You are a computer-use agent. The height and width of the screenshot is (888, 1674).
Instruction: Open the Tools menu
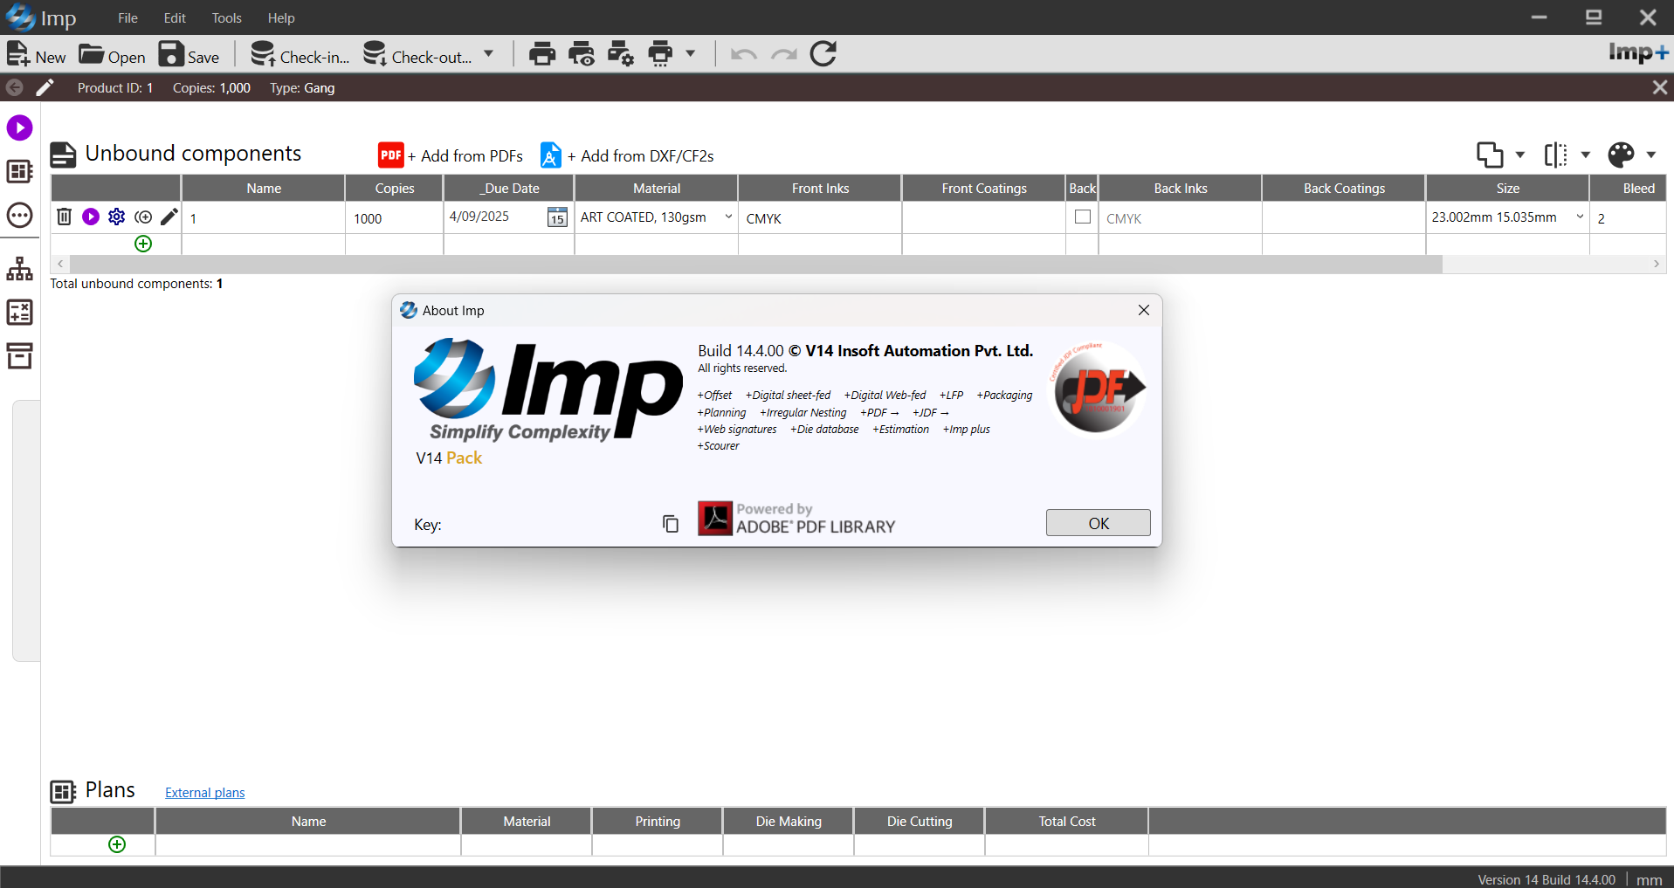(226, 17)
